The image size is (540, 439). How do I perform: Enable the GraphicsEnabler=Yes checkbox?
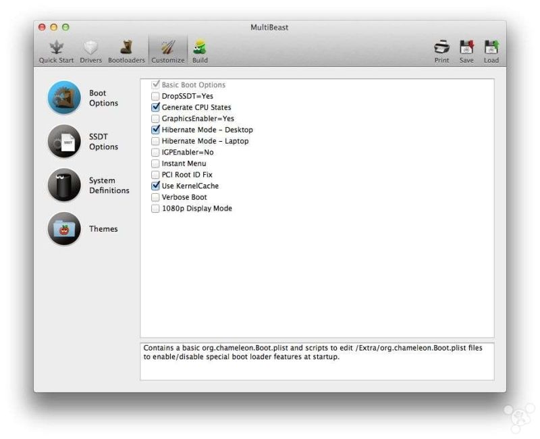156,119
